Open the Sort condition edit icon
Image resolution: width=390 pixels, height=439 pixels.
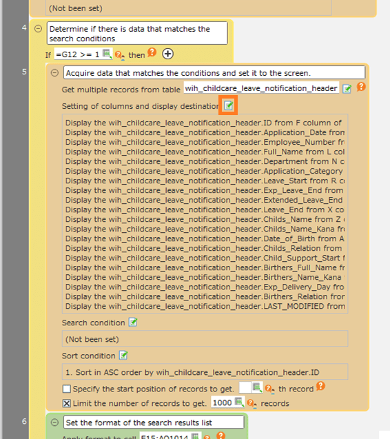123,355
